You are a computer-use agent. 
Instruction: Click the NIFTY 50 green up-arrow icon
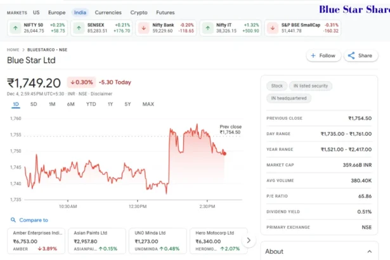(15, 28)
